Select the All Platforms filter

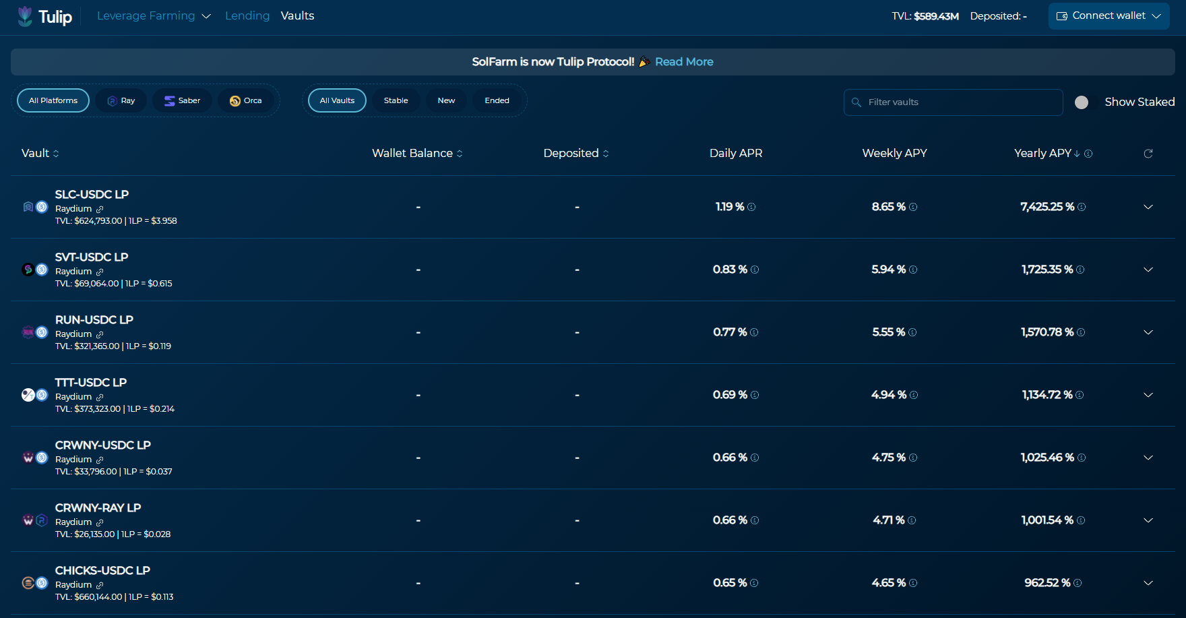tap(53, 100)
